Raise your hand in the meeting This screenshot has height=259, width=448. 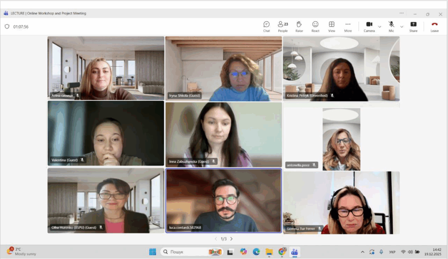tap(299, 26)
